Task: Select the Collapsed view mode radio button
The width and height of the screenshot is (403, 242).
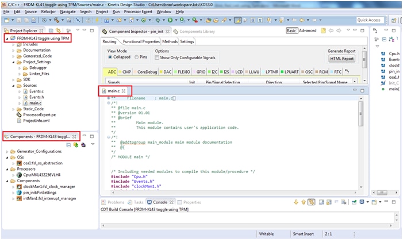Action: (x=111, y=57)
